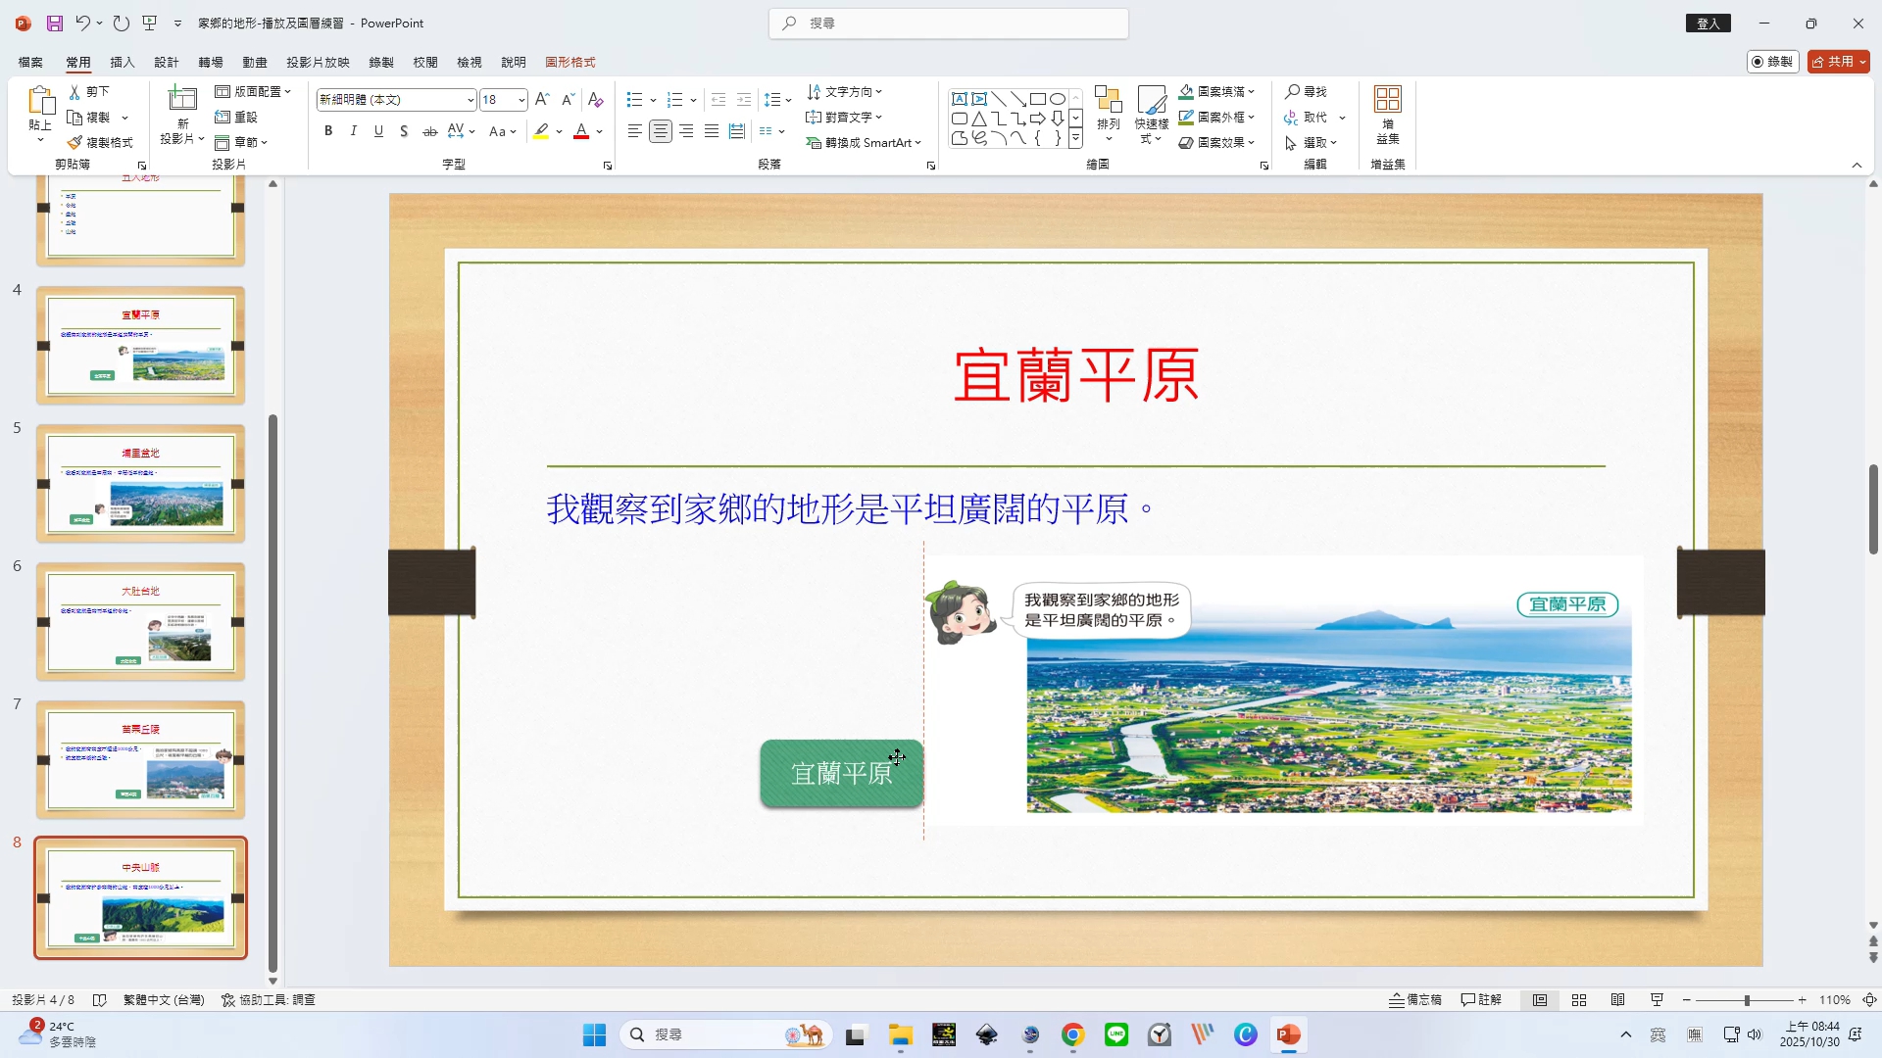Click the Format Painter brush icon
The height and width of the screenshot is (1058, 1882).
[74, 143]
